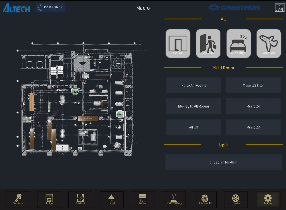The image size is (286, 210).
Task: Open the Light lamp icon
Action: pyautogui.click(x=112, y=199)
